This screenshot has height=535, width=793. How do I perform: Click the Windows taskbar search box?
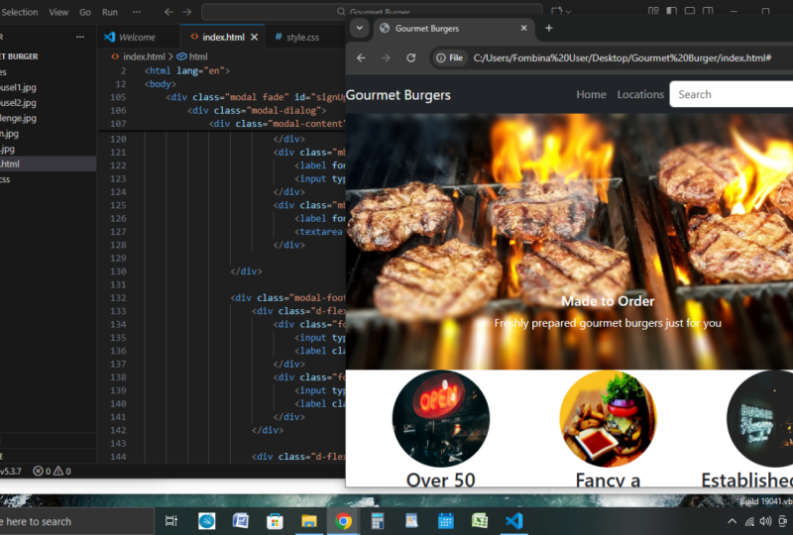click(77, 521)
